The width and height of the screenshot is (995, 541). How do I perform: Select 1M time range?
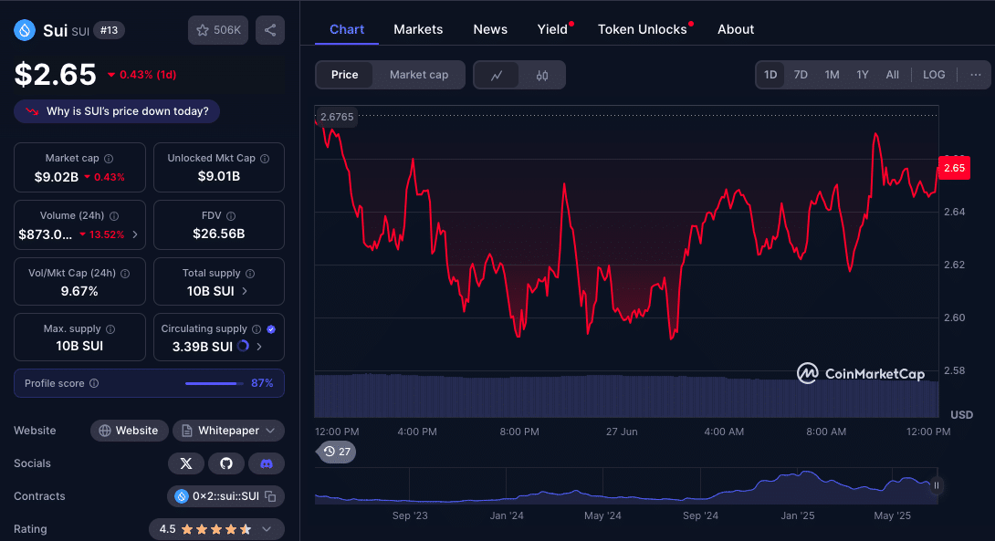click(832, 75)
